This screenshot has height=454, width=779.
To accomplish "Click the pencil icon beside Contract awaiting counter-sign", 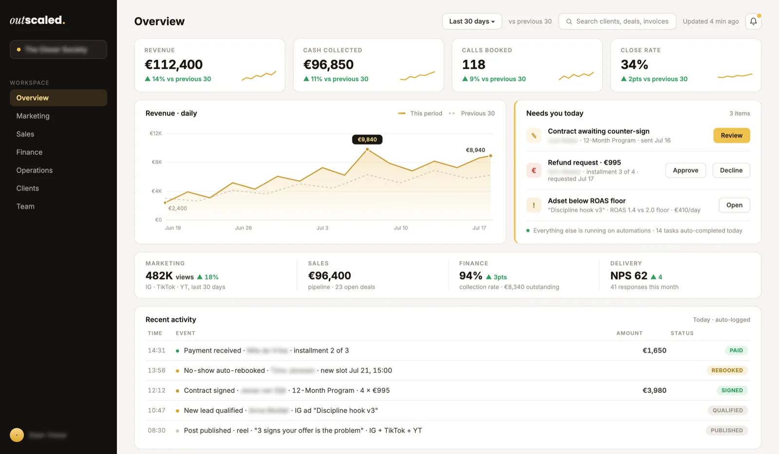I will point(534,135).
